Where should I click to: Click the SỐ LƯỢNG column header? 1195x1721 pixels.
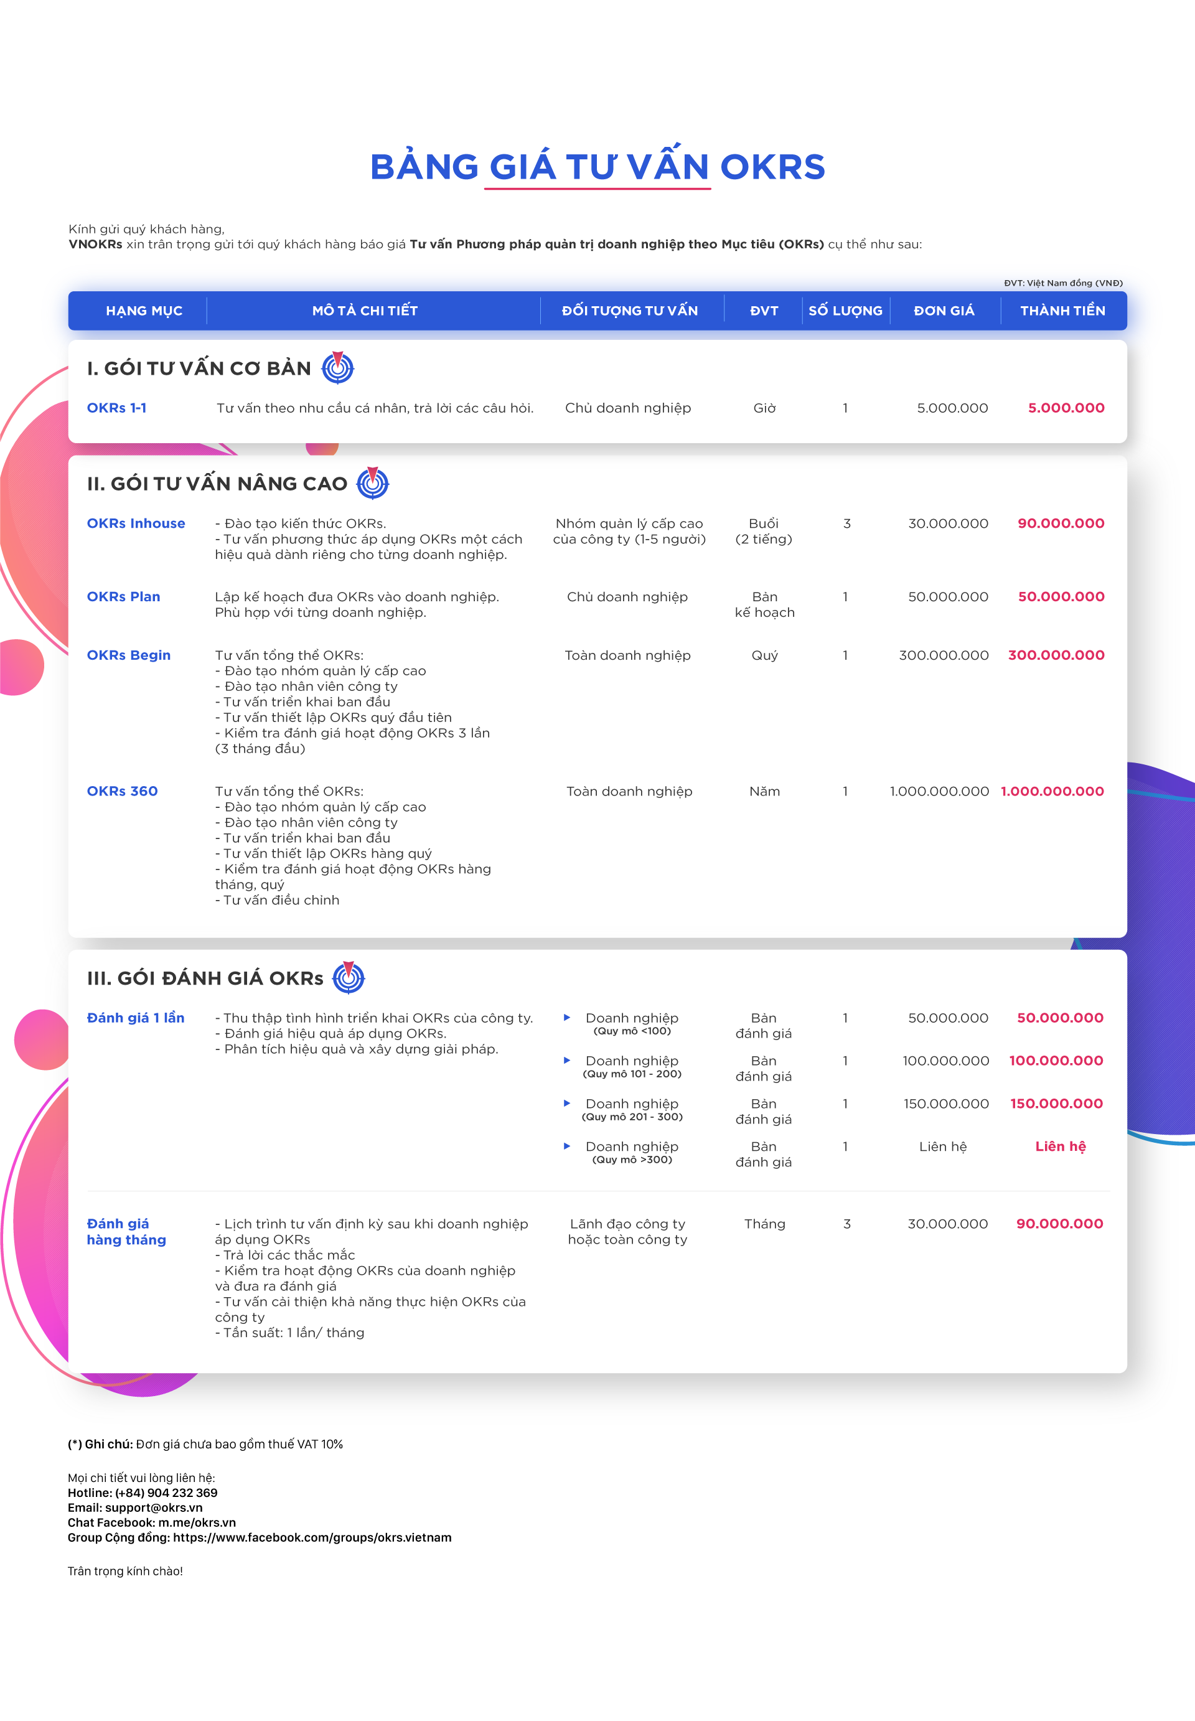(x=845, y=311)
